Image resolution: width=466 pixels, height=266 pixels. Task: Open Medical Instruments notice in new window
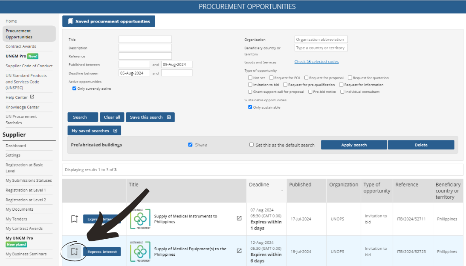tap(239, 218)
